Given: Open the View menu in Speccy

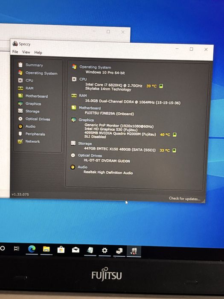Looking at the screenshot, I should tap(26, 52).
